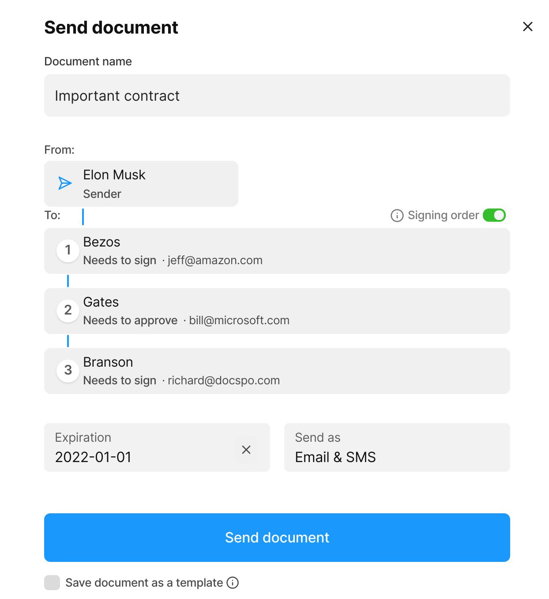
Task: Open the Send as dropdown
Action: click(x=397, y=447)
